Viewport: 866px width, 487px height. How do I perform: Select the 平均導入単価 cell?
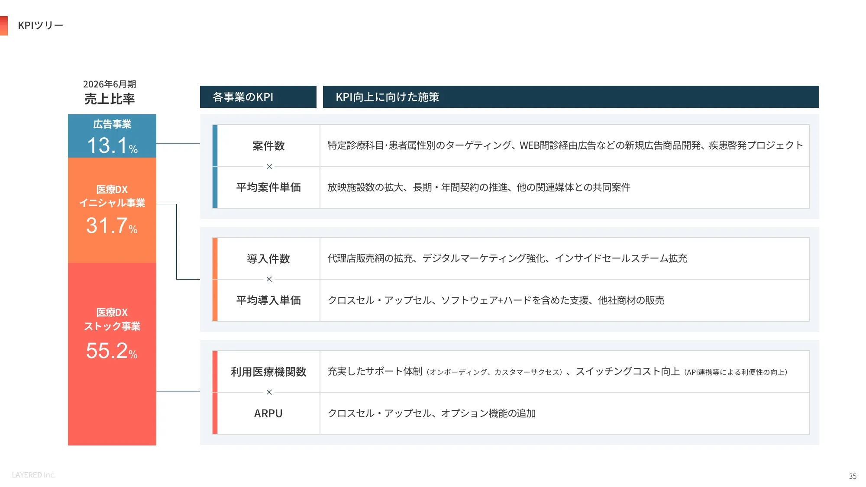pos(268,300)
